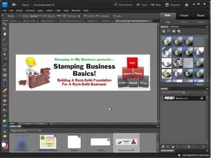This screenshot has width=211, height=158.
Task: Select the Smart Brush tool
Action: pos(5,110)
